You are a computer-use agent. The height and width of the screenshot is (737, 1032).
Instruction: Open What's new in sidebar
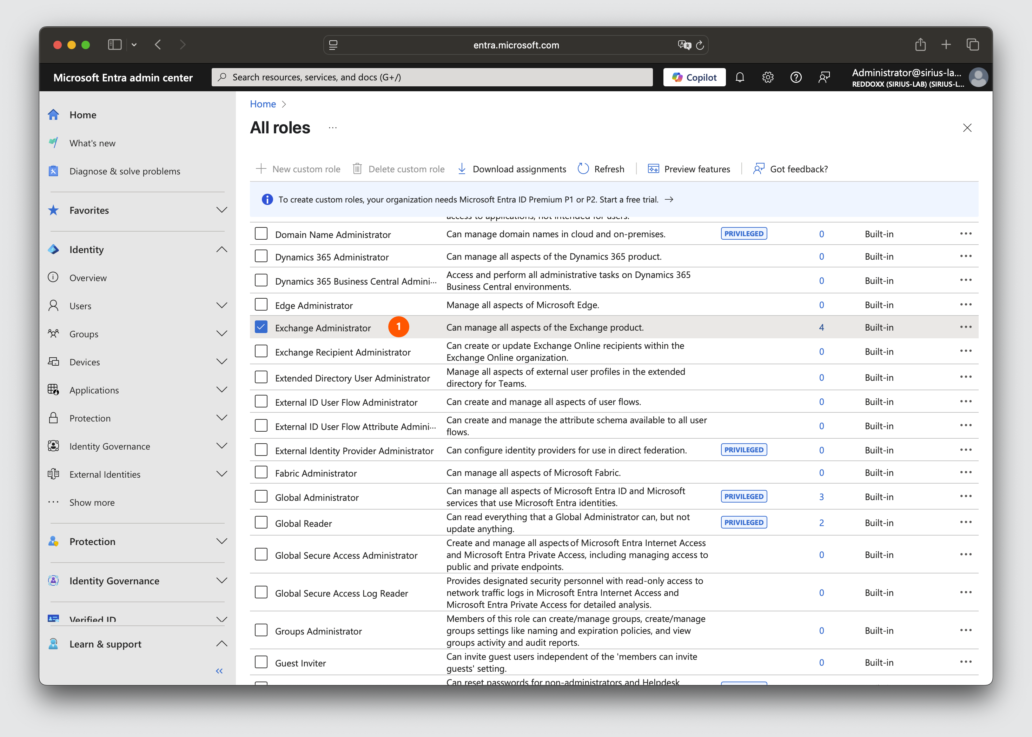tap(92, 143)
